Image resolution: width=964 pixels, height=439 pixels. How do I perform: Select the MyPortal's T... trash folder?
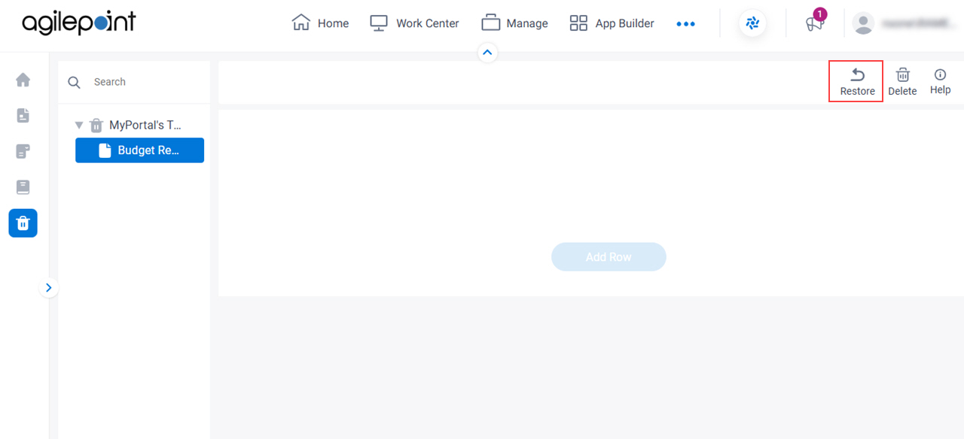click(x=136, y=126)
